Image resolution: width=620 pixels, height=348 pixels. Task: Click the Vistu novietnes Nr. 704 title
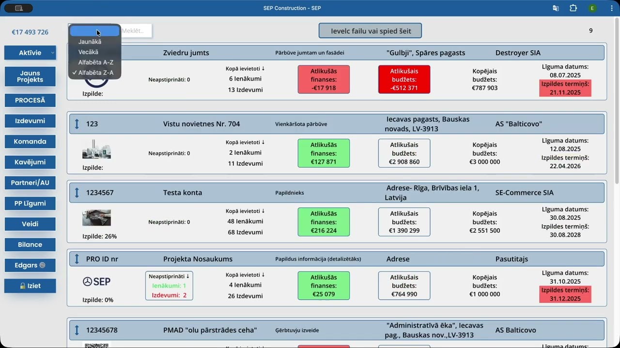(x=201, y=124)
